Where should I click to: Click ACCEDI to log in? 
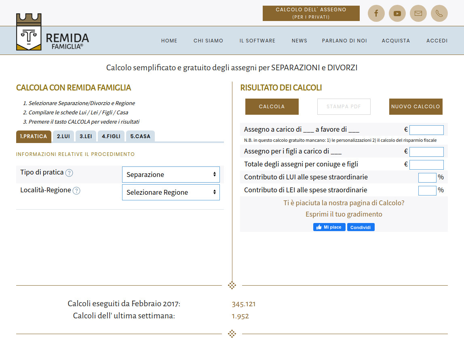(x=437, y=41)
